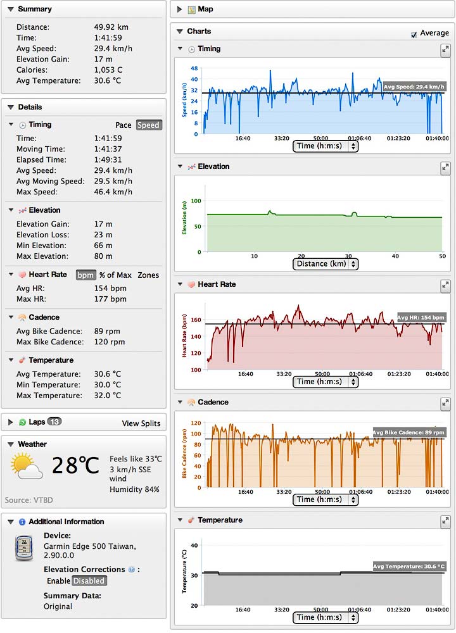456x633 pixels.
Task: Collapse the Weather panel
Action: [x=11, y=444]
